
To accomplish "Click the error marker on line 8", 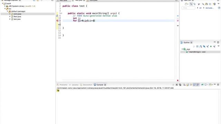I will (x=57, y=21).
